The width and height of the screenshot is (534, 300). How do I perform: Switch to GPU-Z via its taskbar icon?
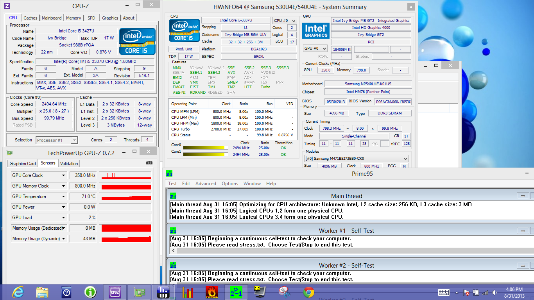[x=139, y=292]
